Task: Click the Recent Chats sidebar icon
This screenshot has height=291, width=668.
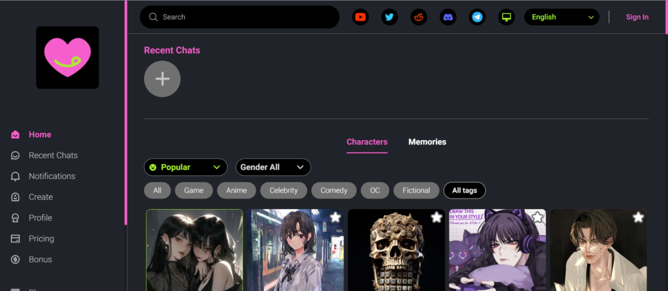Action: pos(16,156)
